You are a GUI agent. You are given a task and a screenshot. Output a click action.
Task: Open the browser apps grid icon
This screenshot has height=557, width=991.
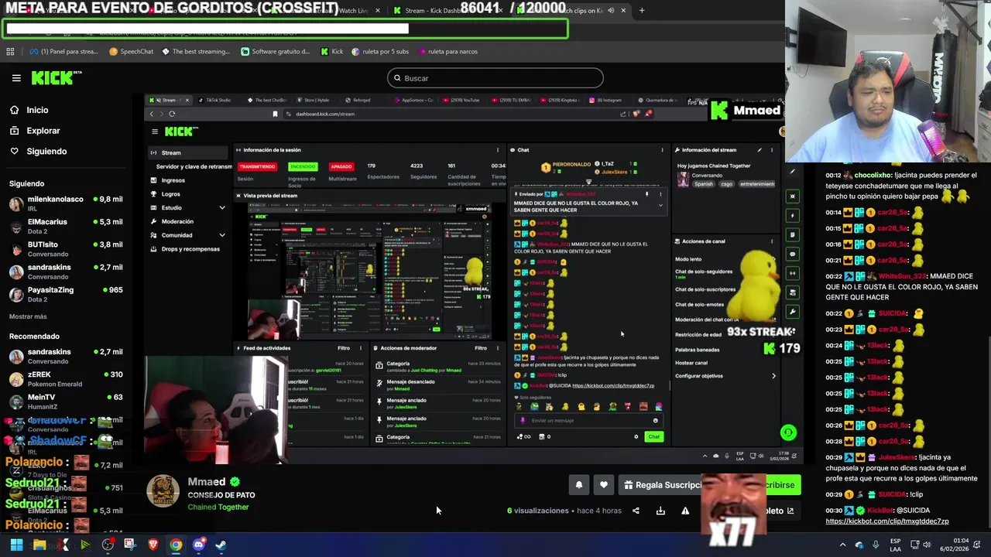coord(10,52)
